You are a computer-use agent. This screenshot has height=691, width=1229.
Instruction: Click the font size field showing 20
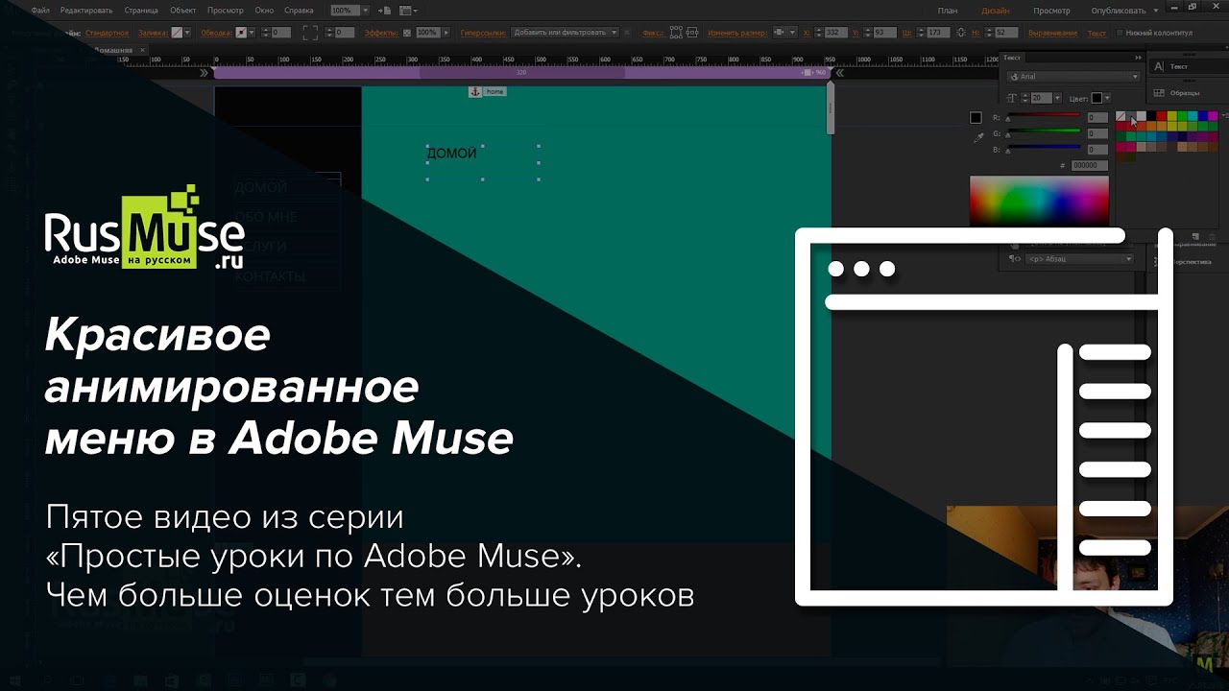[1042, 98]
